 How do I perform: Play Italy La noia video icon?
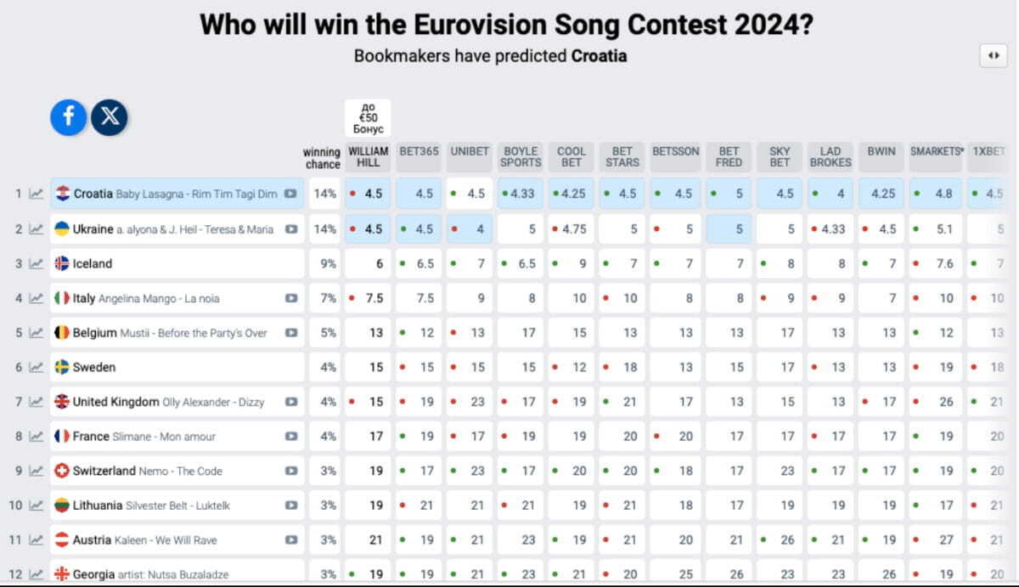[290, 298]
